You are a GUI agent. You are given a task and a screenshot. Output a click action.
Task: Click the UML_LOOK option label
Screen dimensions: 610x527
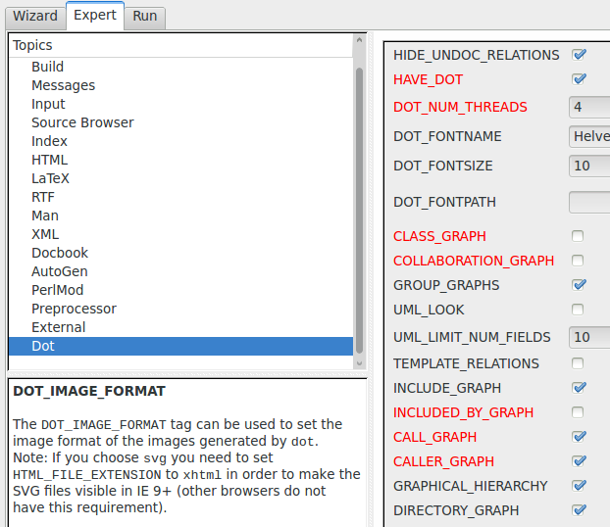(x=429, y=311)
